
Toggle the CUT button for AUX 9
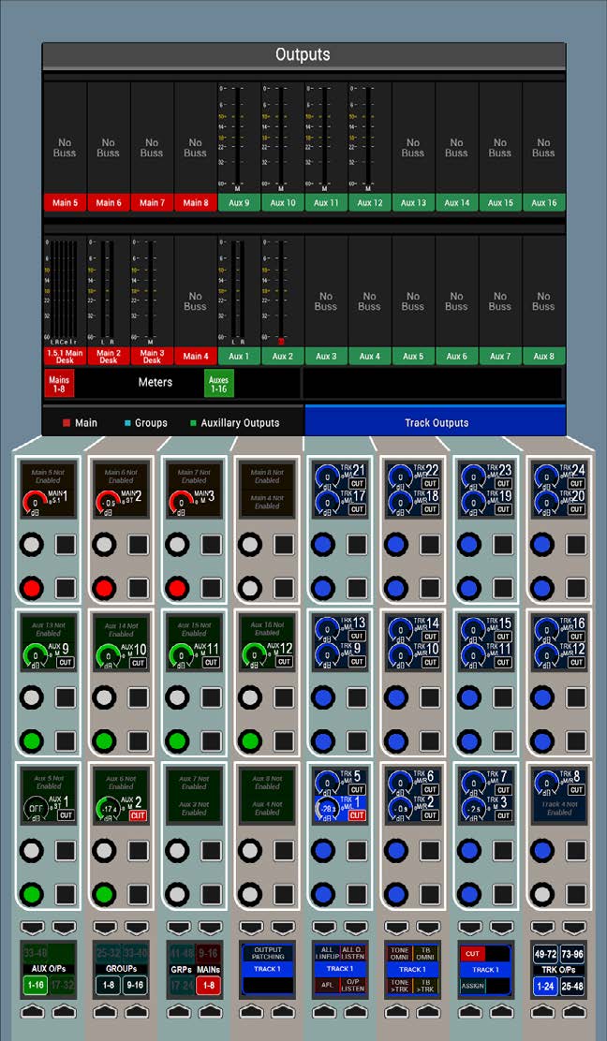pos(65,663)
